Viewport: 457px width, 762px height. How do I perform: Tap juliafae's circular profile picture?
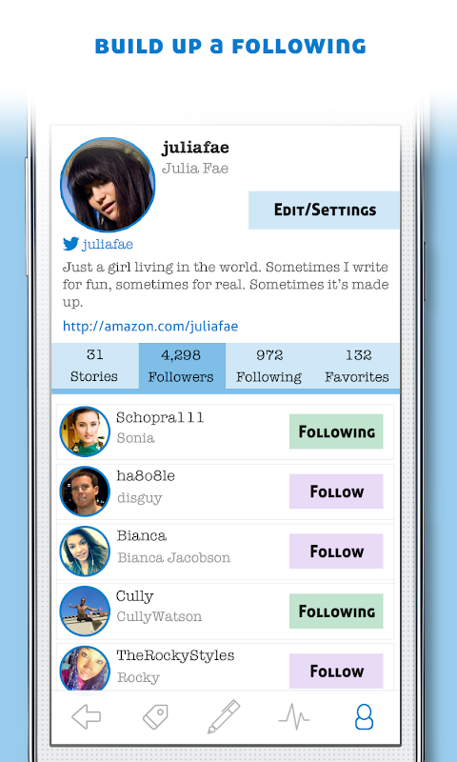point(108,185)
